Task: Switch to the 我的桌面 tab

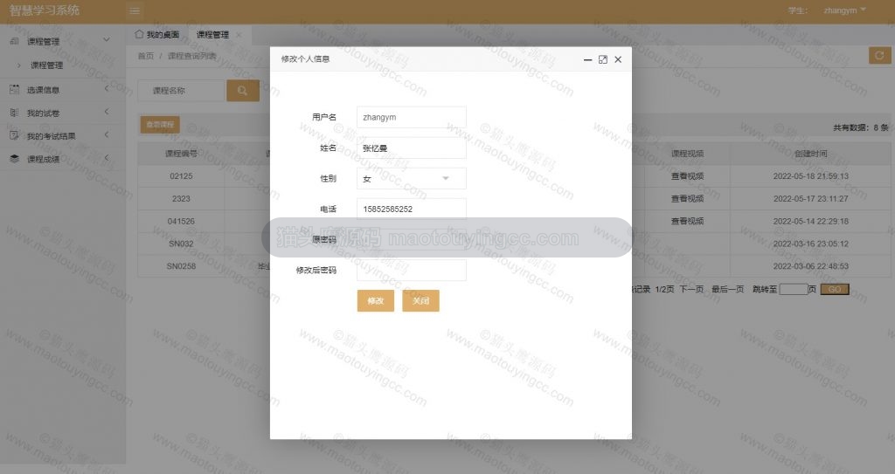Action: point(157,35)
